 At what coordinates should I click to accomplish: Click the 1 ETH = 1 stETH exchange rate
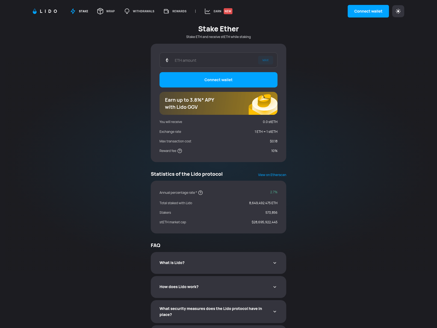pos(266,132)
